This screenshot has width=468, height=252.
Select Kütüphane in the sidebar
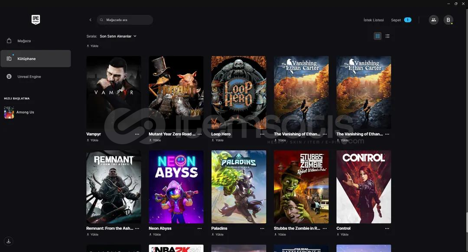[36, 58]
